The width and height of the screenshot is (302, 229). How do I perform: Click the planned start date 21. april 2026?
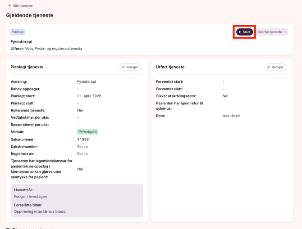click(x=89, y=96)
